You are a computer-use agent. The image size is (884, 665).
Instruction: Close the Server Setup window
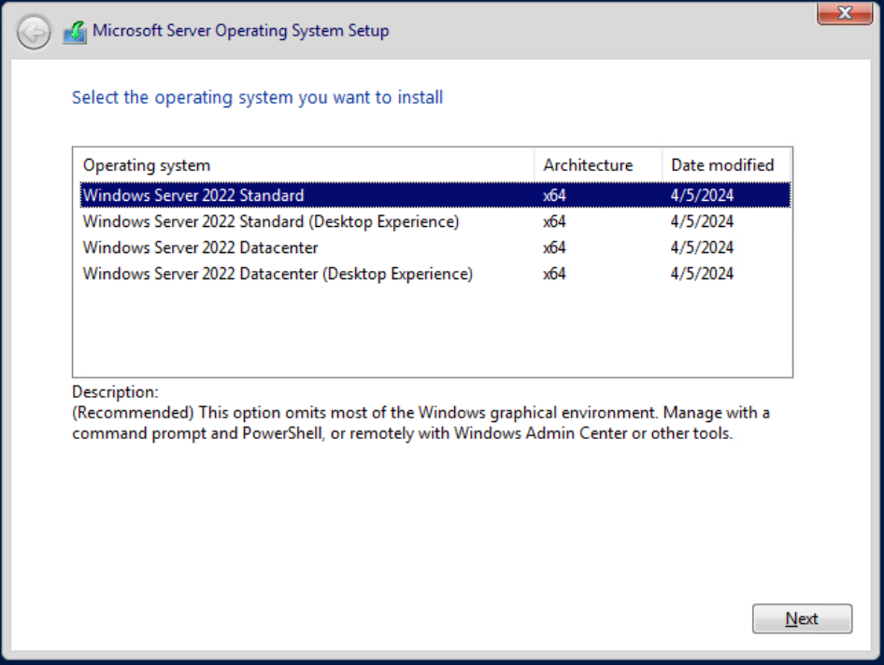pyautogui.click(x=845, y=12)
